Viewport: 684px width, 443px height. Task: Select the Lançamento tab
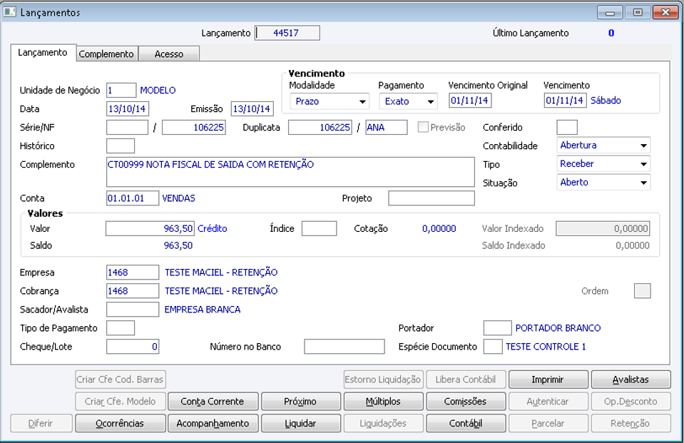click(x=43, y=54)
